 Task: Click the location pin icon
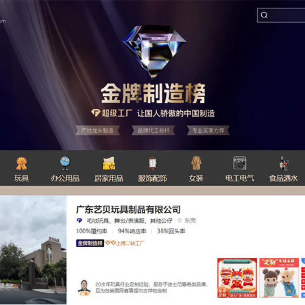tap(180, 220)
